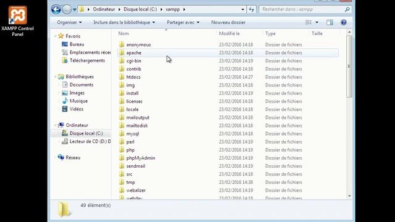Open XAMPP Control Panel desktop shortcut
The width and height of the screenshot is (395, 222).
pyautogui.click(x=17, y=21)
